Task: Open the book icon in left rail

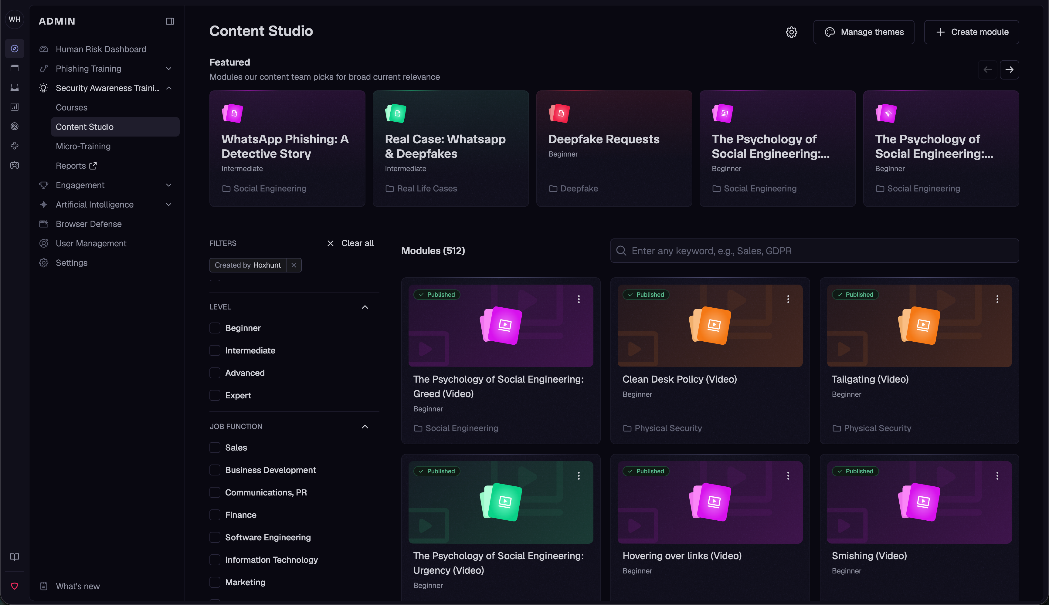Action: pos(15,557)
